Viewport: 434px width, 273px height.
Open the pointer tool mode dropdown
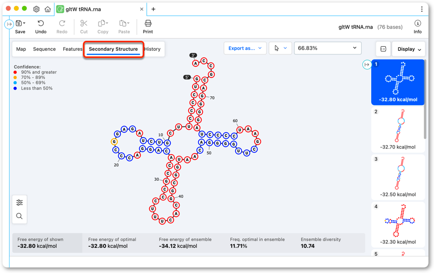click(280, 48)
